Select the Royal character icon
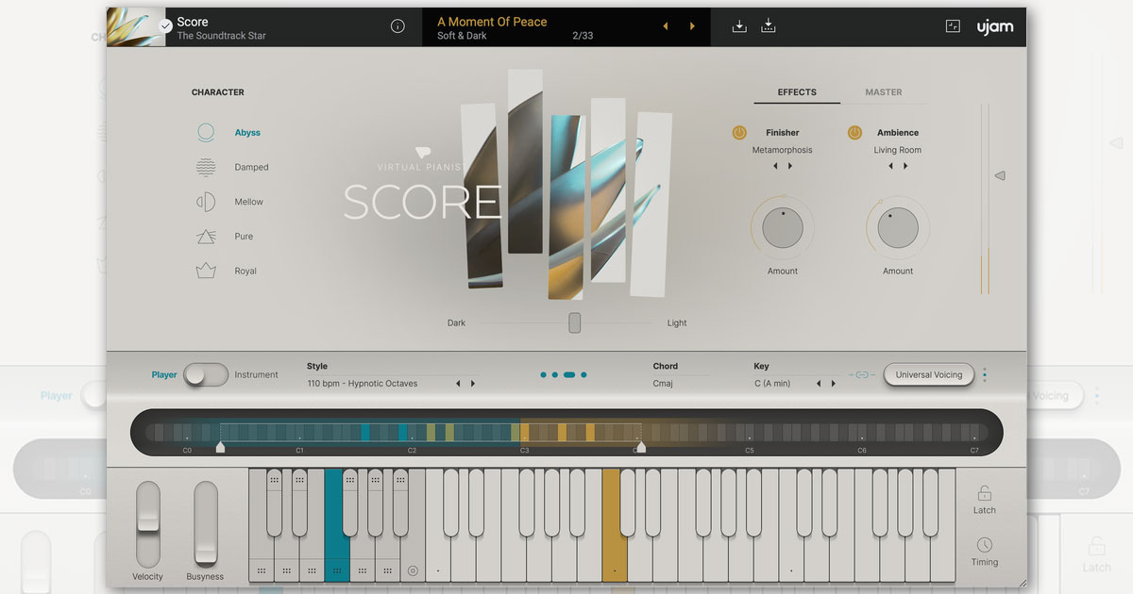Image resolution: width=1133 pixels, height=594 pixels. point(206,271)
